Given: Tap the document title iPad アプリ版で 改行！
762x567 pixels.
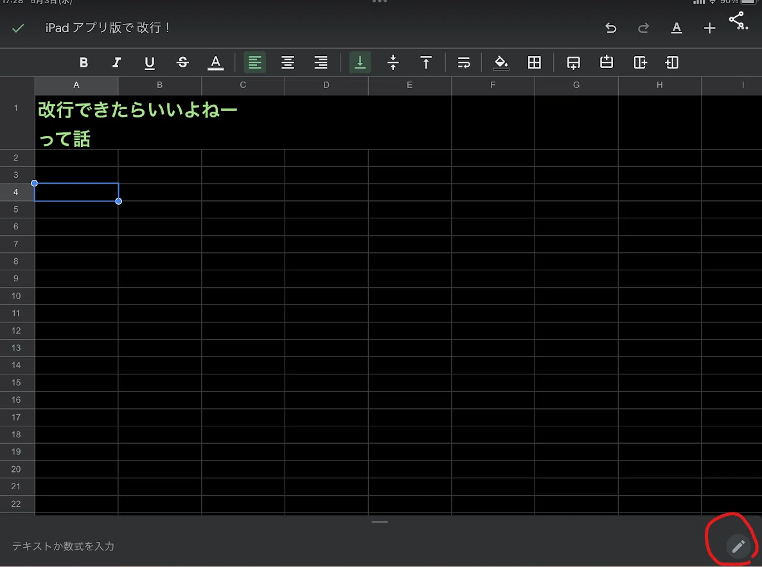Looking at the screenshot, I should 107,28.
